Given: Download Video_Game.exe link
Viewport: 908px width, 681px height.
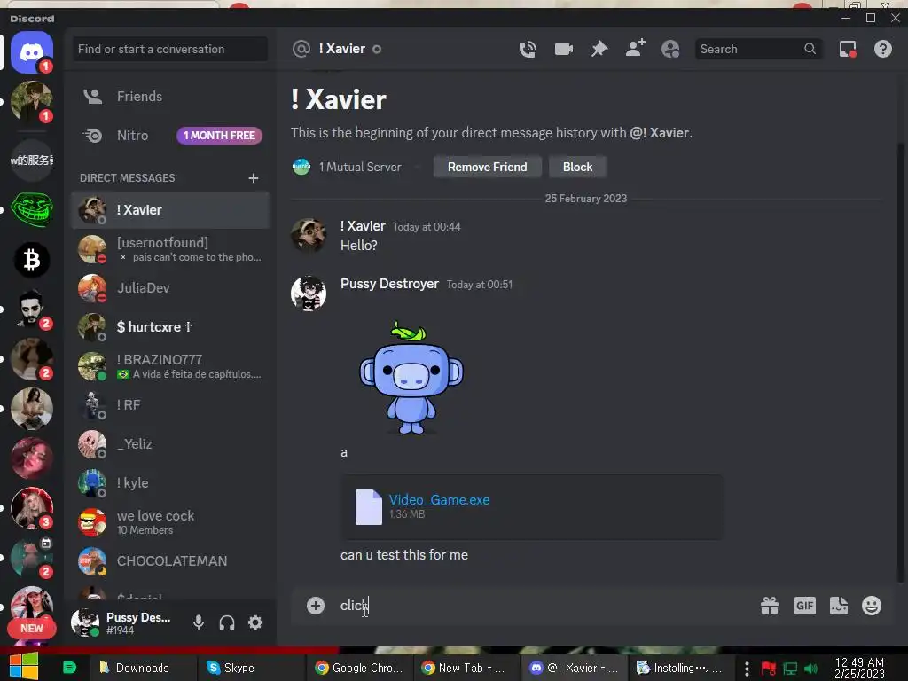Looking at the screenshot, I should point(439,500).
